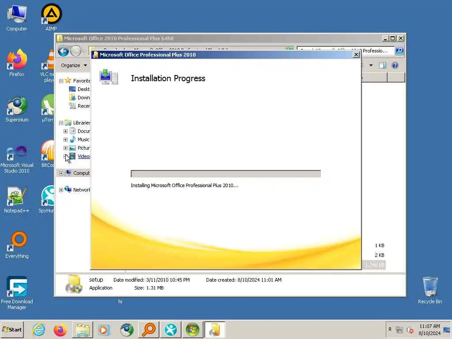452x339 pixels.
Task: Close the Office installation dialog
Action: tap(356, 54)
